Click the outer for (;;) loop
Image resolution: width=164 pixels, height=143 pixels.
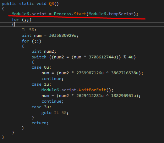pyautogui.click(x=21, y=19)
